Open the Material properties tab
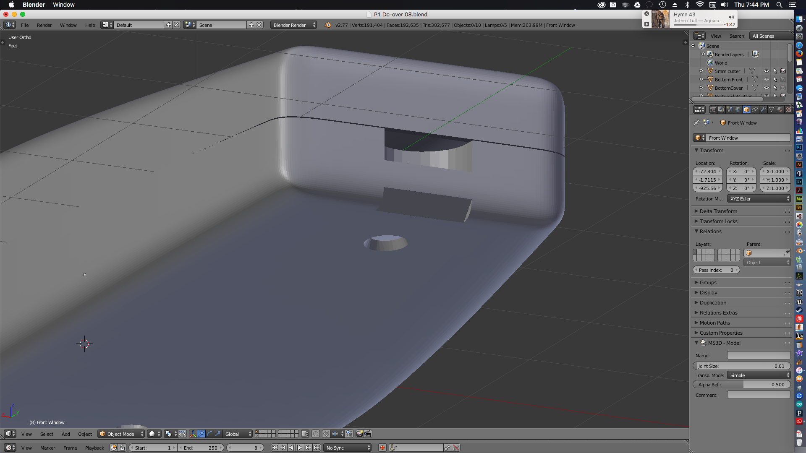806x453 pixels. [x=780, y=109]
